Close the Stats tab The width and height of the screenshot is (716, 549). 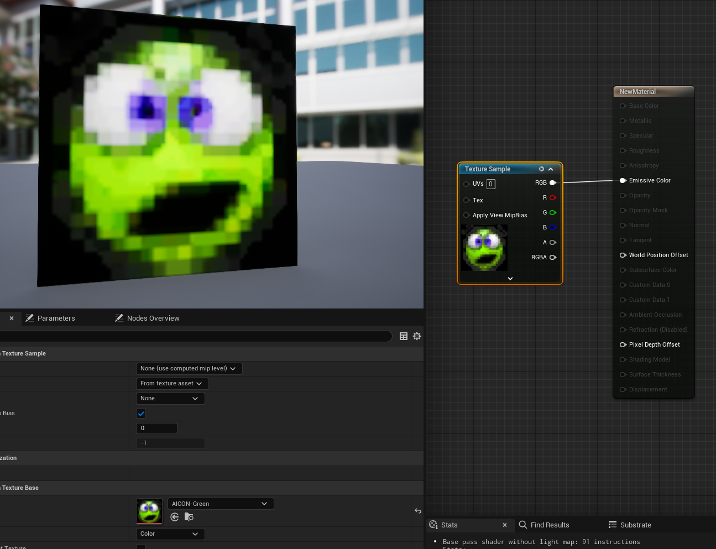tap(505, 525)
